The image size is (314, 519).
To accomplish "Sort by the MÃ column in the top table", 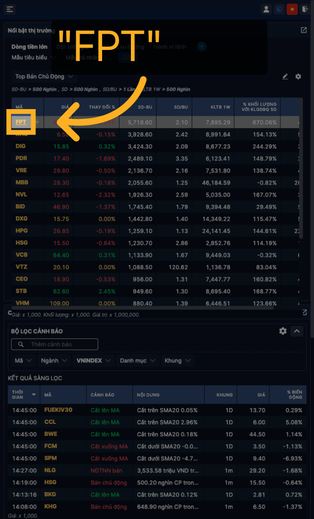I will pos(28,107).
